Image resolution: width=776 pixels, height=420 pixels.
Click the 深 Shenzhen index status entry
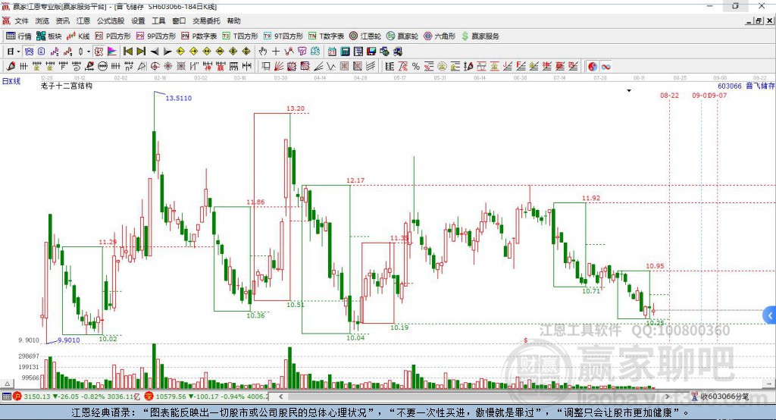coord(207,396)
